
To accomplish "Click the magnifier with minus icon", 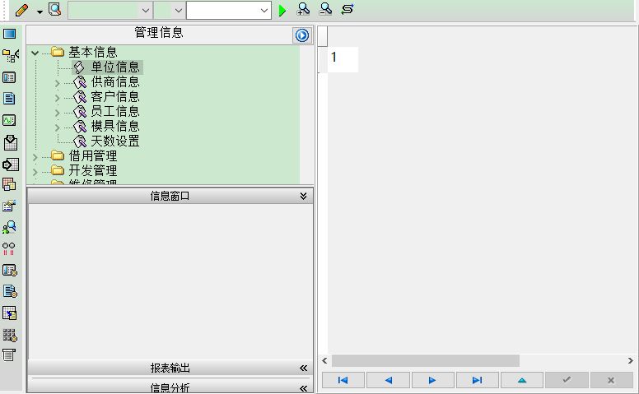I will pyautogui.click(x=325, y=9).
